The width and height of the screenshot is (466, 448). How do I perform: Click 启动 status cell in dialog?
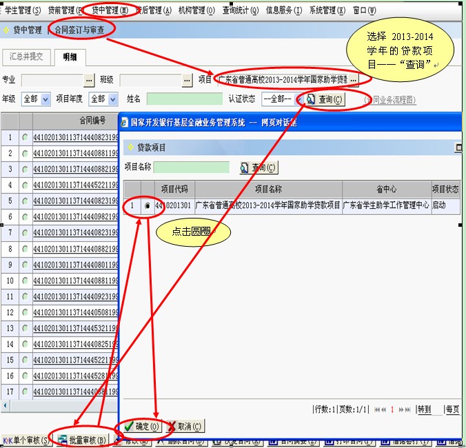(x=445, y=205)
